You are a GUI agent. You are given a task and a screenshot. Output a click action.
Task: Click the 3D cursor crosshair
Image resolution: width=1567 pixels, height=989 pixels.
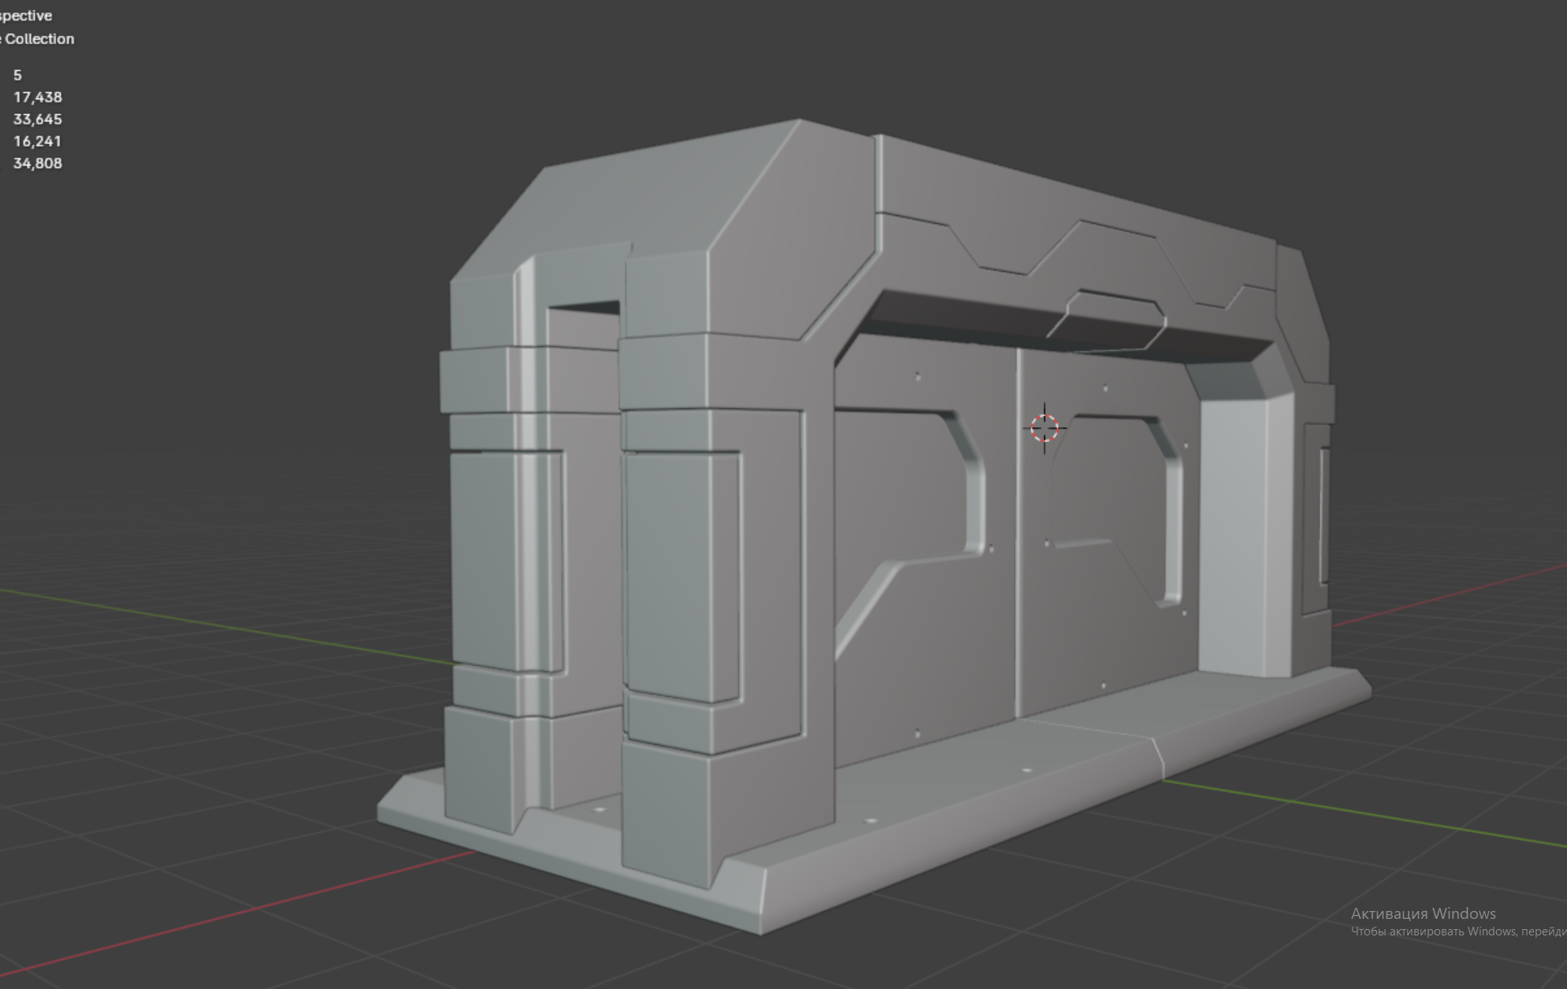[1044, 428]
